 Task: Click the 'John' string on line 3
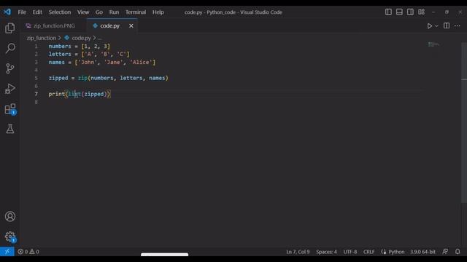click(88, 62)
